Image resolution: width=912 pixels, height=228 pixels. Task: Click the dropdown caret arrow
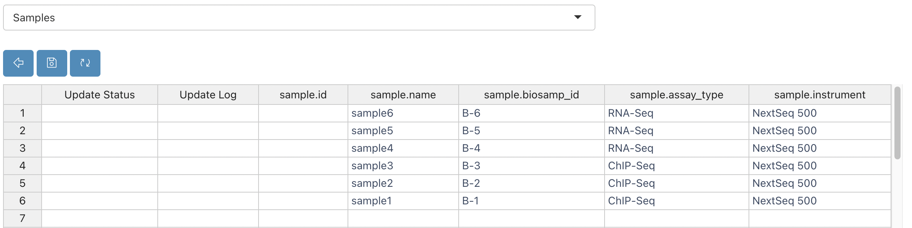click(578, 17)
